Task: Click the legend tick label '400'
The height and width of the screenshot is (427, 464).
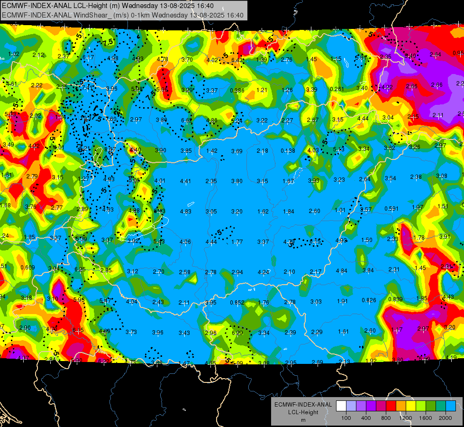Action: pyautogui.click(x=366, y=418)
